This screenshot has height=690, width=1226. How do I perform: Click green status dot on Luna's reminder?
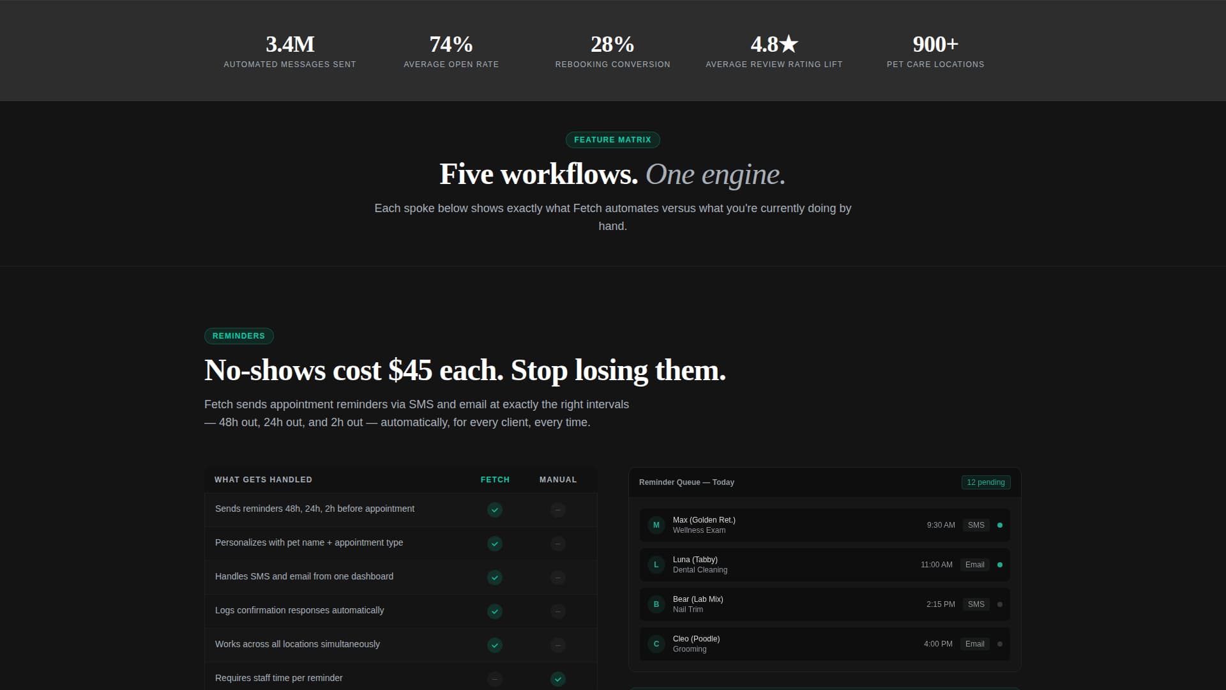[x=1000, y=565]
